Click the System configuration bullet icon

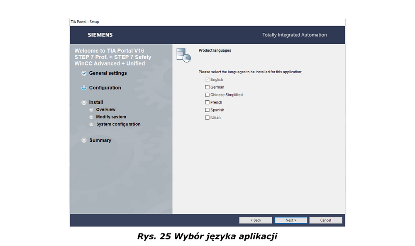click(x=91, y=124)
